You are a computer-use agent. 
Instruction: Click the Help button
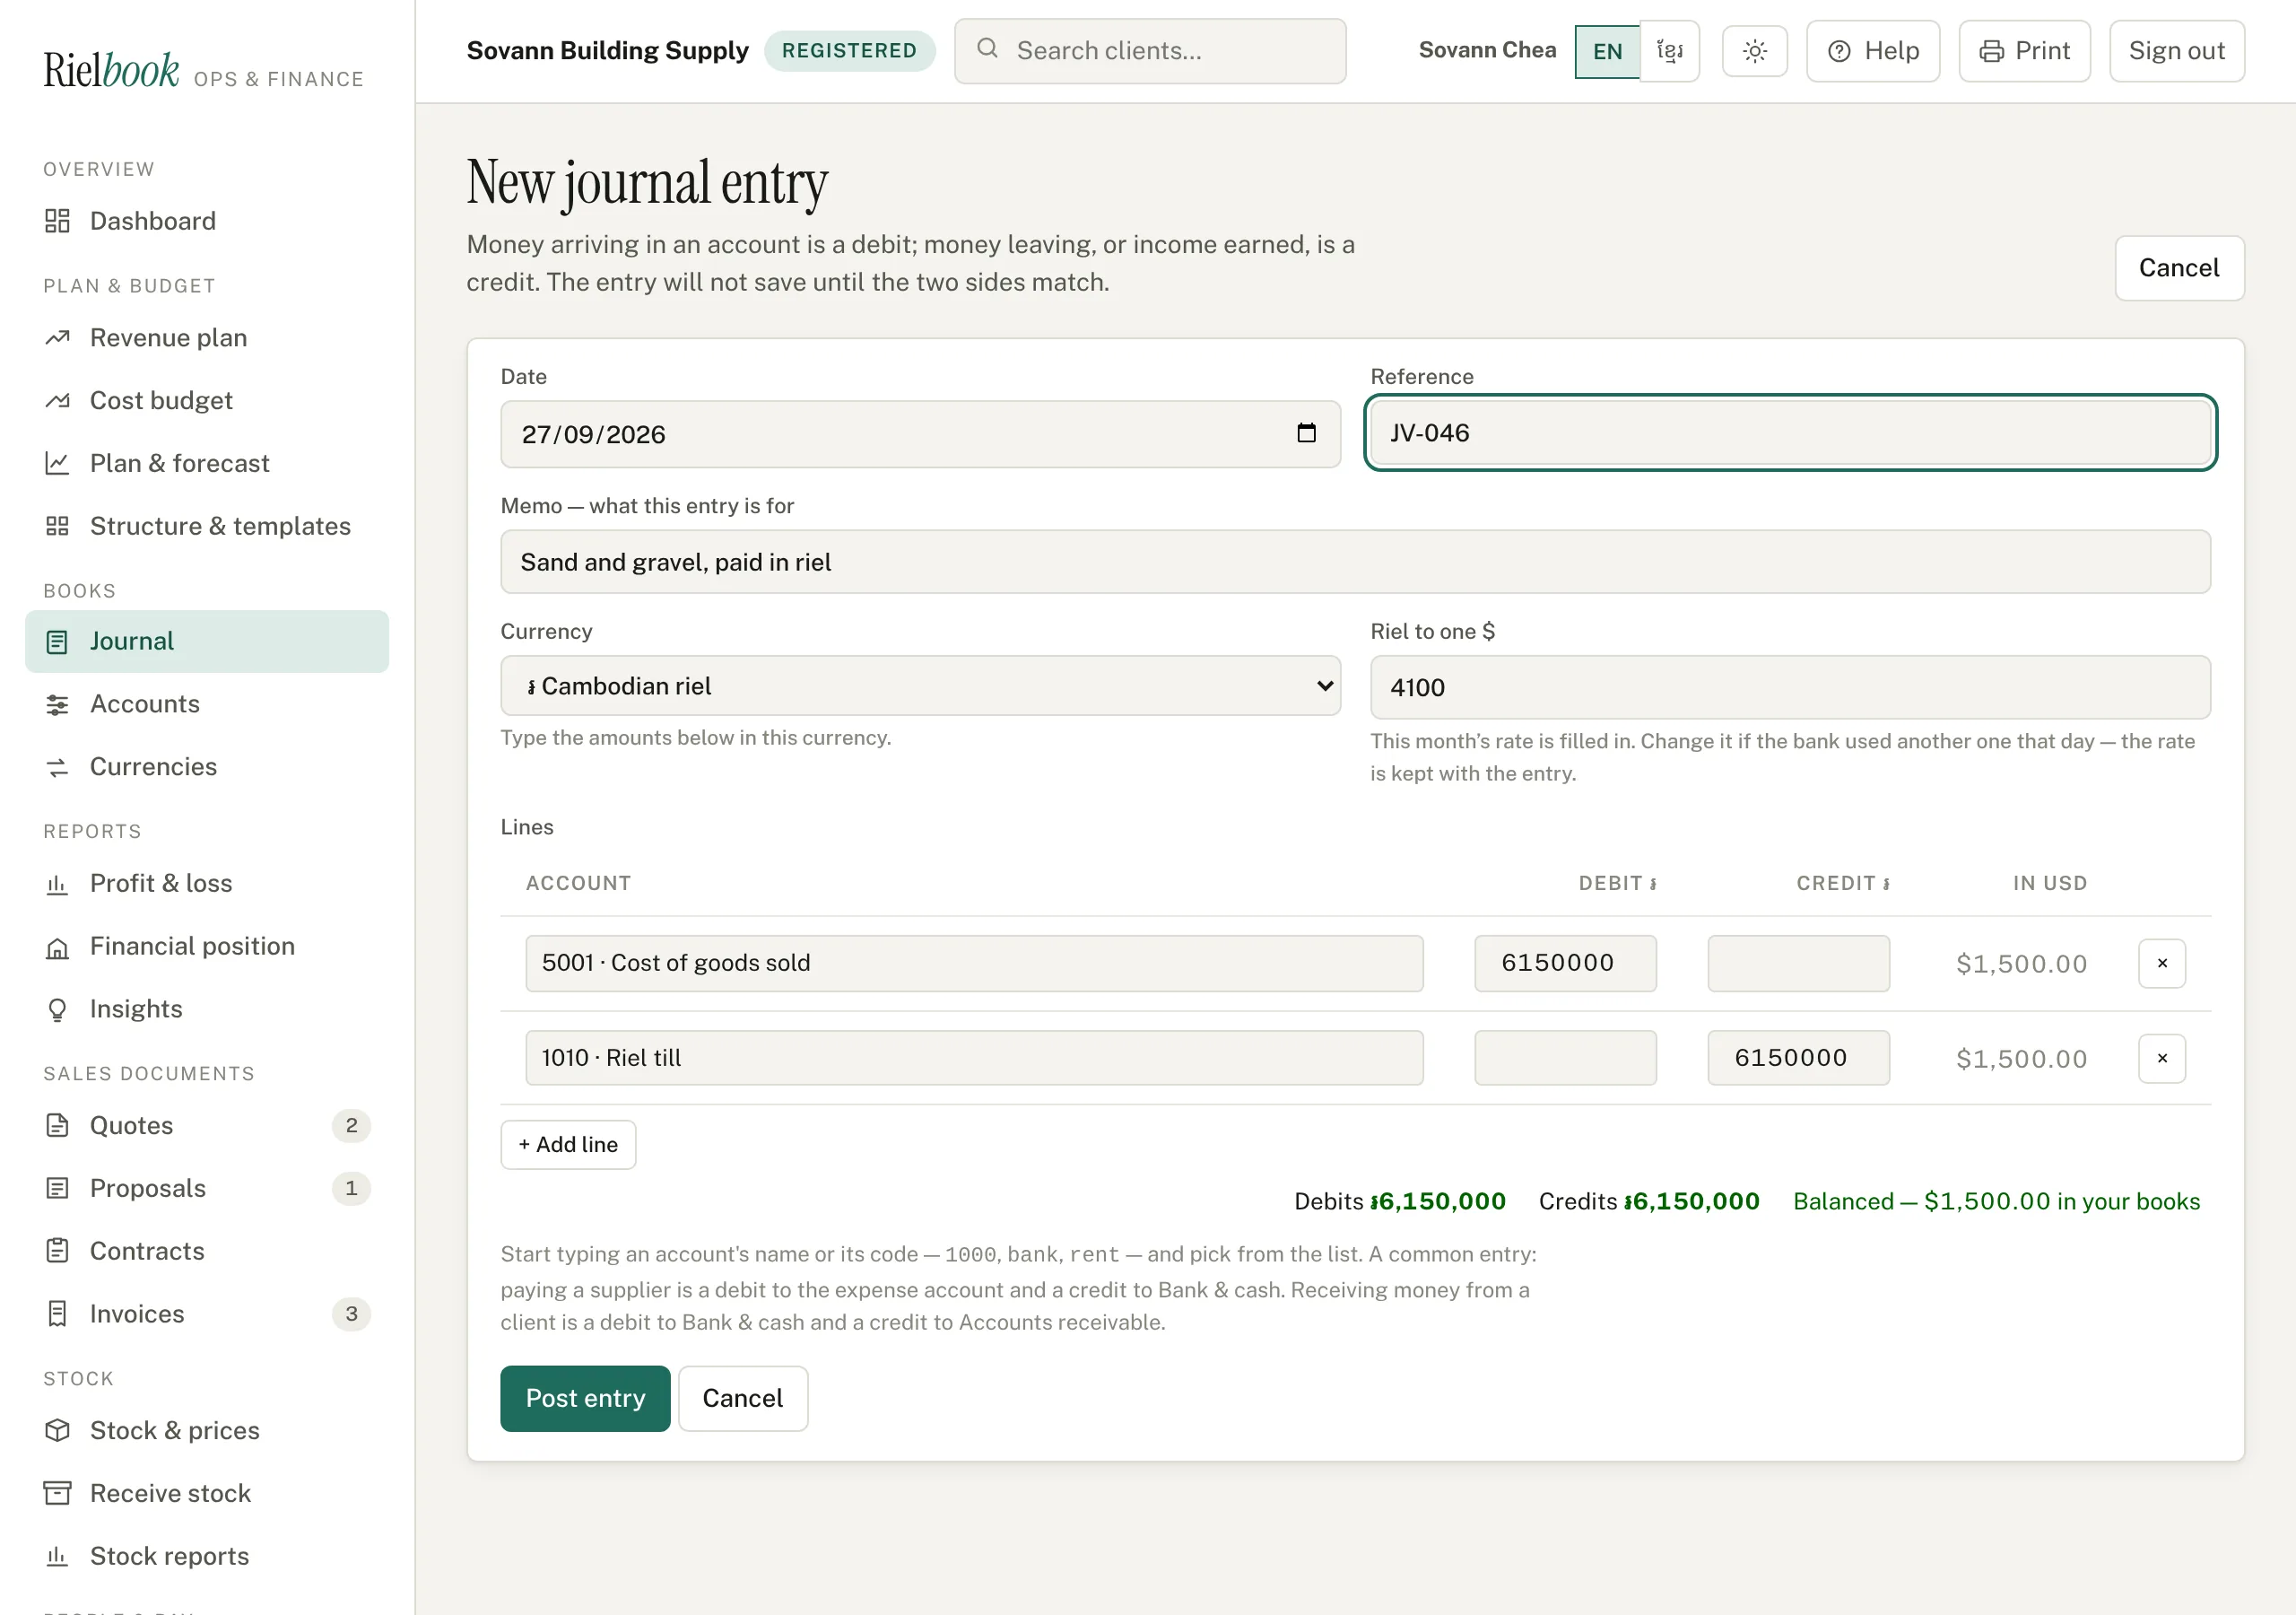point(1872,51)
